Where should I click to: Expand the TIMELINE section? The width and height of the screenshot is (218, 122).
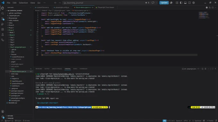coord(11,118)
